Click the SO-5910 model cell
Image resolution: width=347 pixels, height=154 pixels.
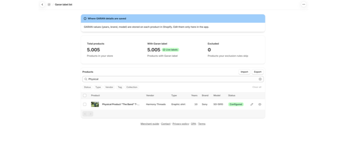point(218,104)
